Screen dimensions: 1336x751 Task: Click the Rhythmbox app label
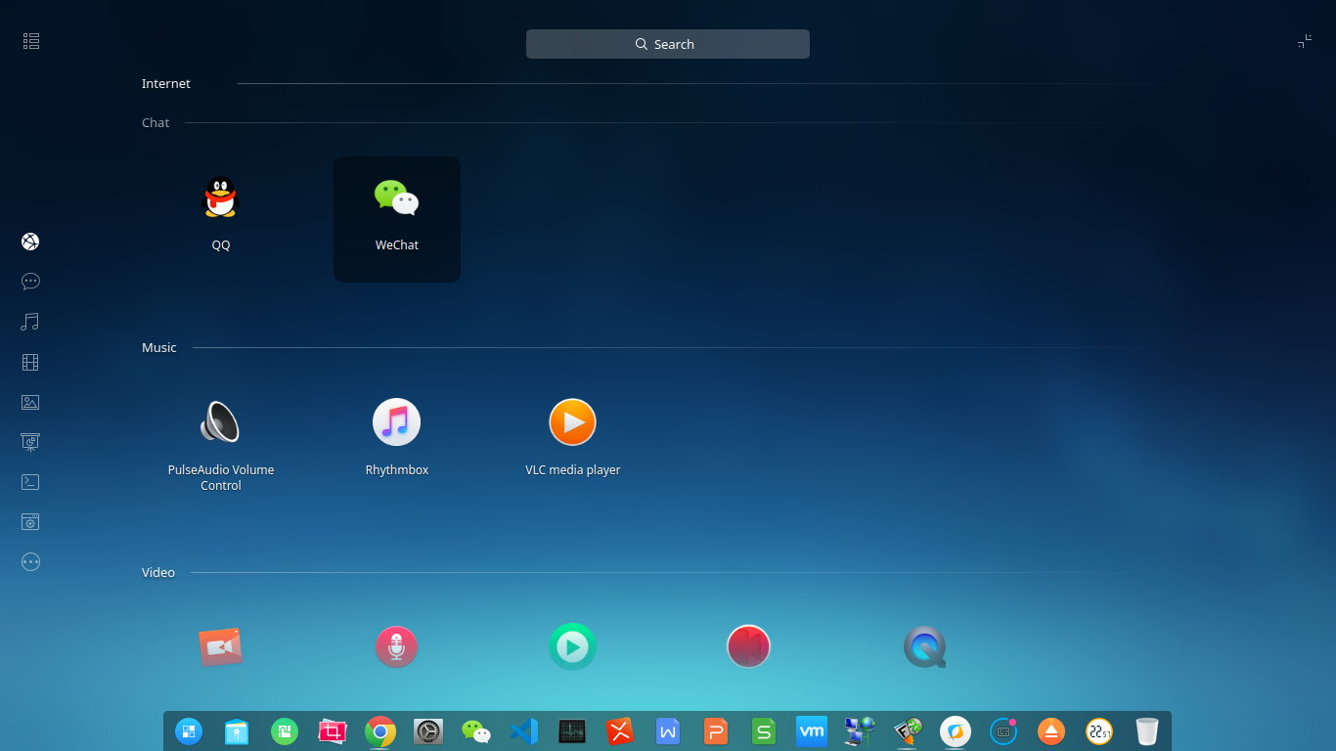pyautogui.click(x=397, y=470)
